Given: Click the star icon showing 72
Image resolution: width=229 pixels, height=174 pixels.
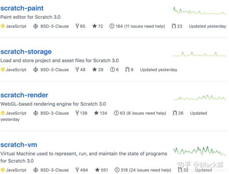Looking at the screenshot, I should (x=95, y=26).
